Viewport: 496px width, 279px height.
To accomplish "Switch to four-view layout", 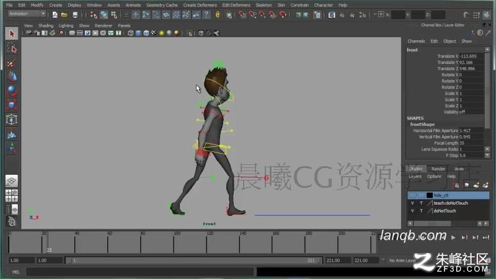I will coord(12,195).
